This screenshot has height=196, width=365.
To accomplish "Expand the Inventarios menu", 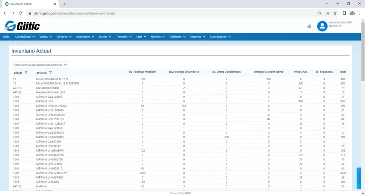I will [x=85, y=37].
